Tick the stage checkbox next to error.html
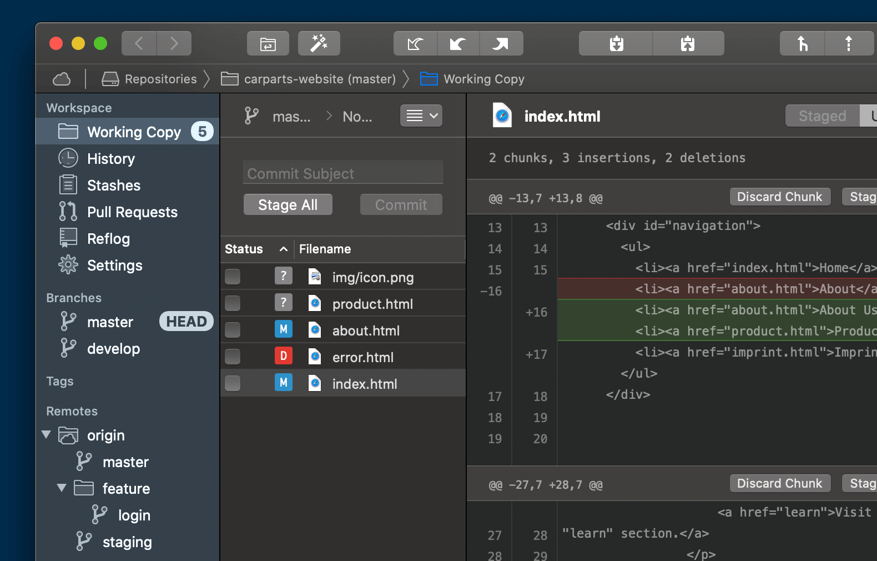Viewport: 877px width, 561px height. click(233, 357)
